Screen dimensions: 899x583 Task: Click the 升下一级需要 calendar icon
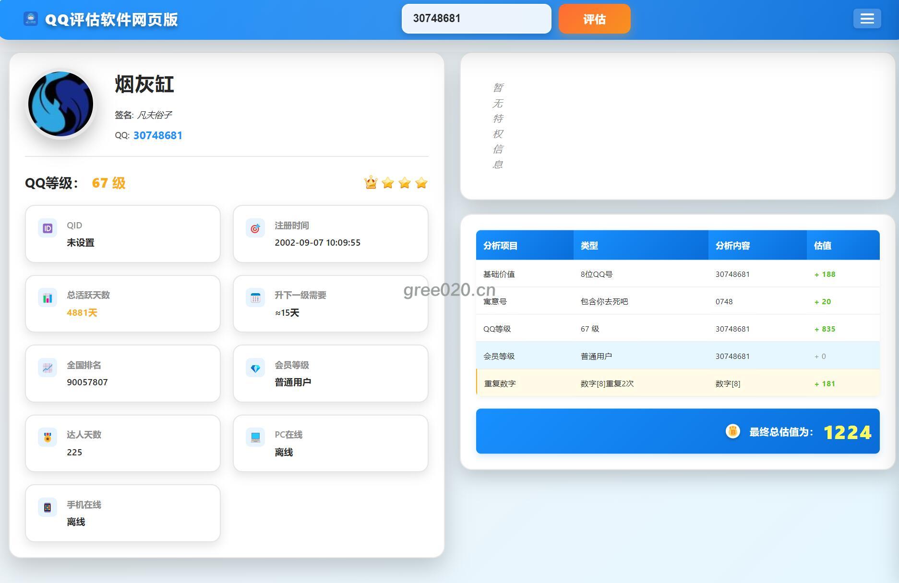[255, 298]
